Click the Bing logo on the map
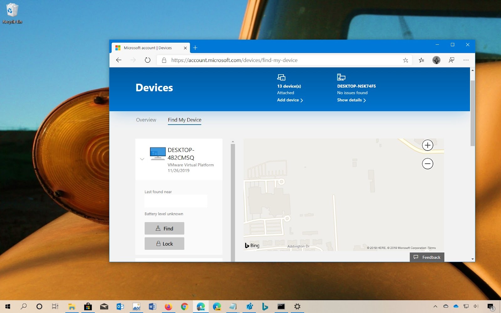Screen dimensions: 501x313 tap(252, 246)
